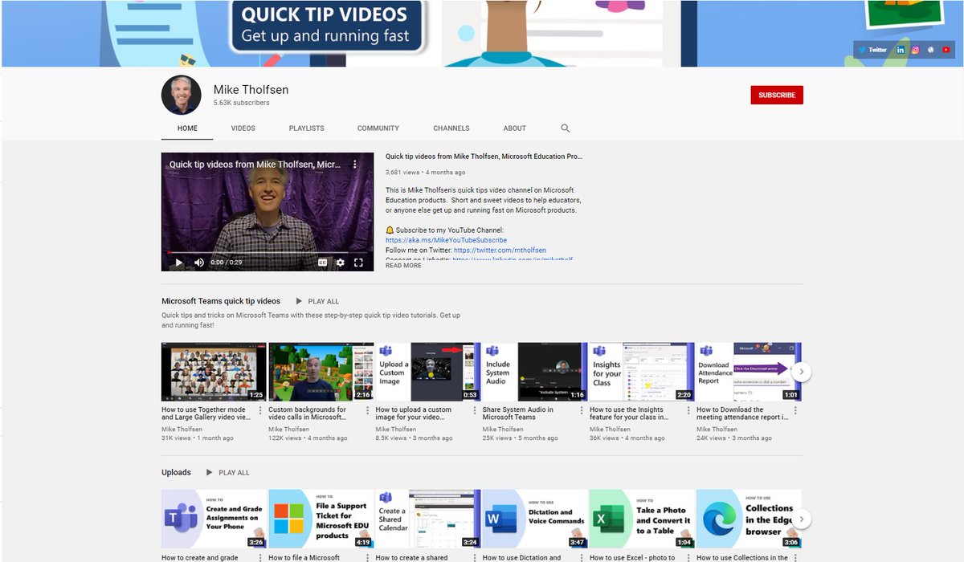Open the Instagram icon in the banner
Screen dimensions: 964x562
click(915, 49)
